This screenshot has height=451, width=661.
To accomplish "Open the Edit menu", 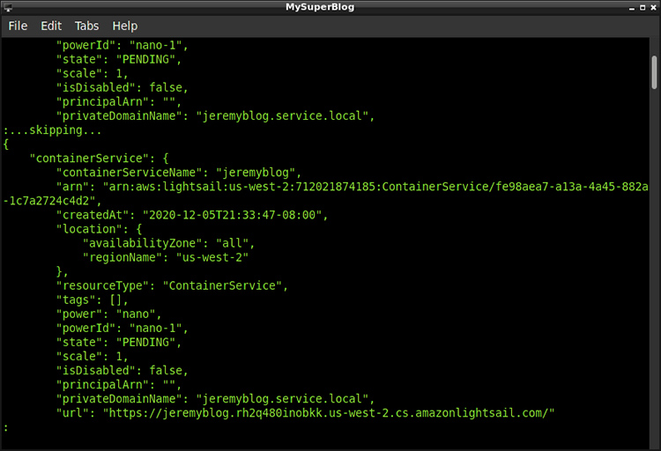I will 51,26.
